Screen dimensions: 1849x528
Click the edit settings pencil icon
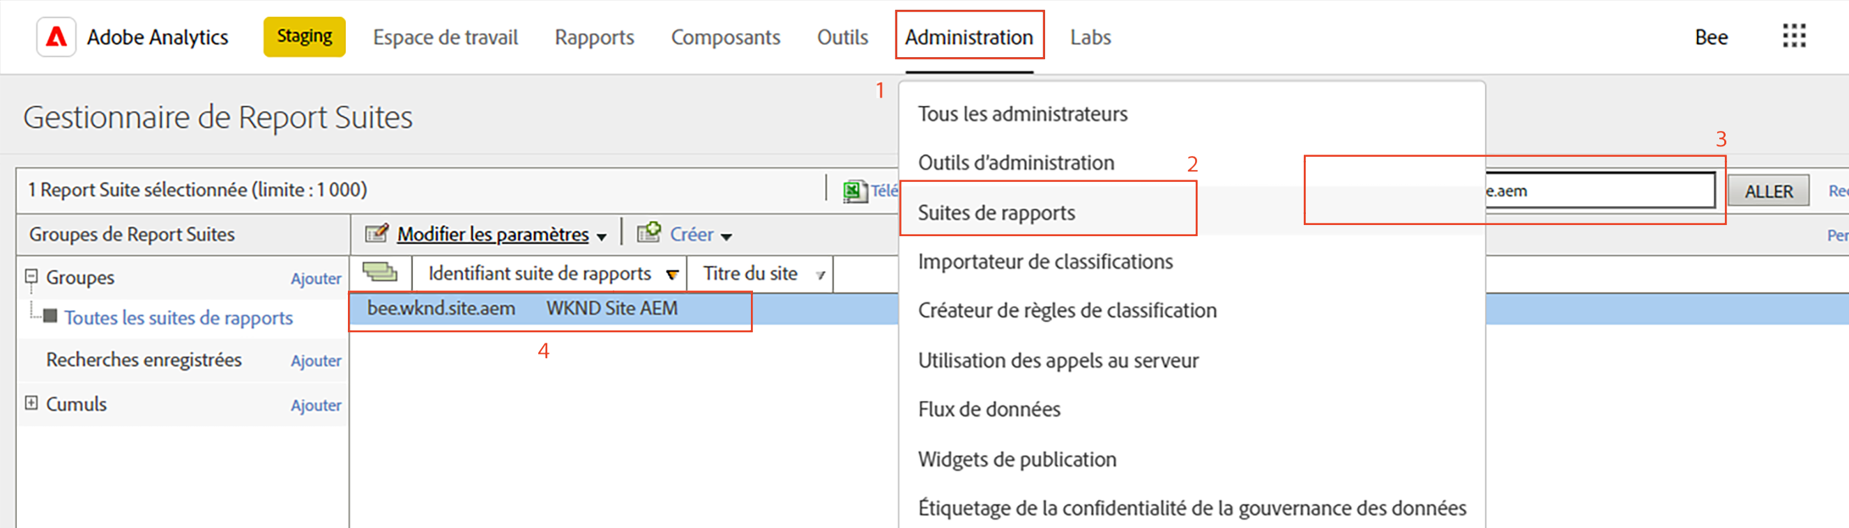(x=376, y=233)
